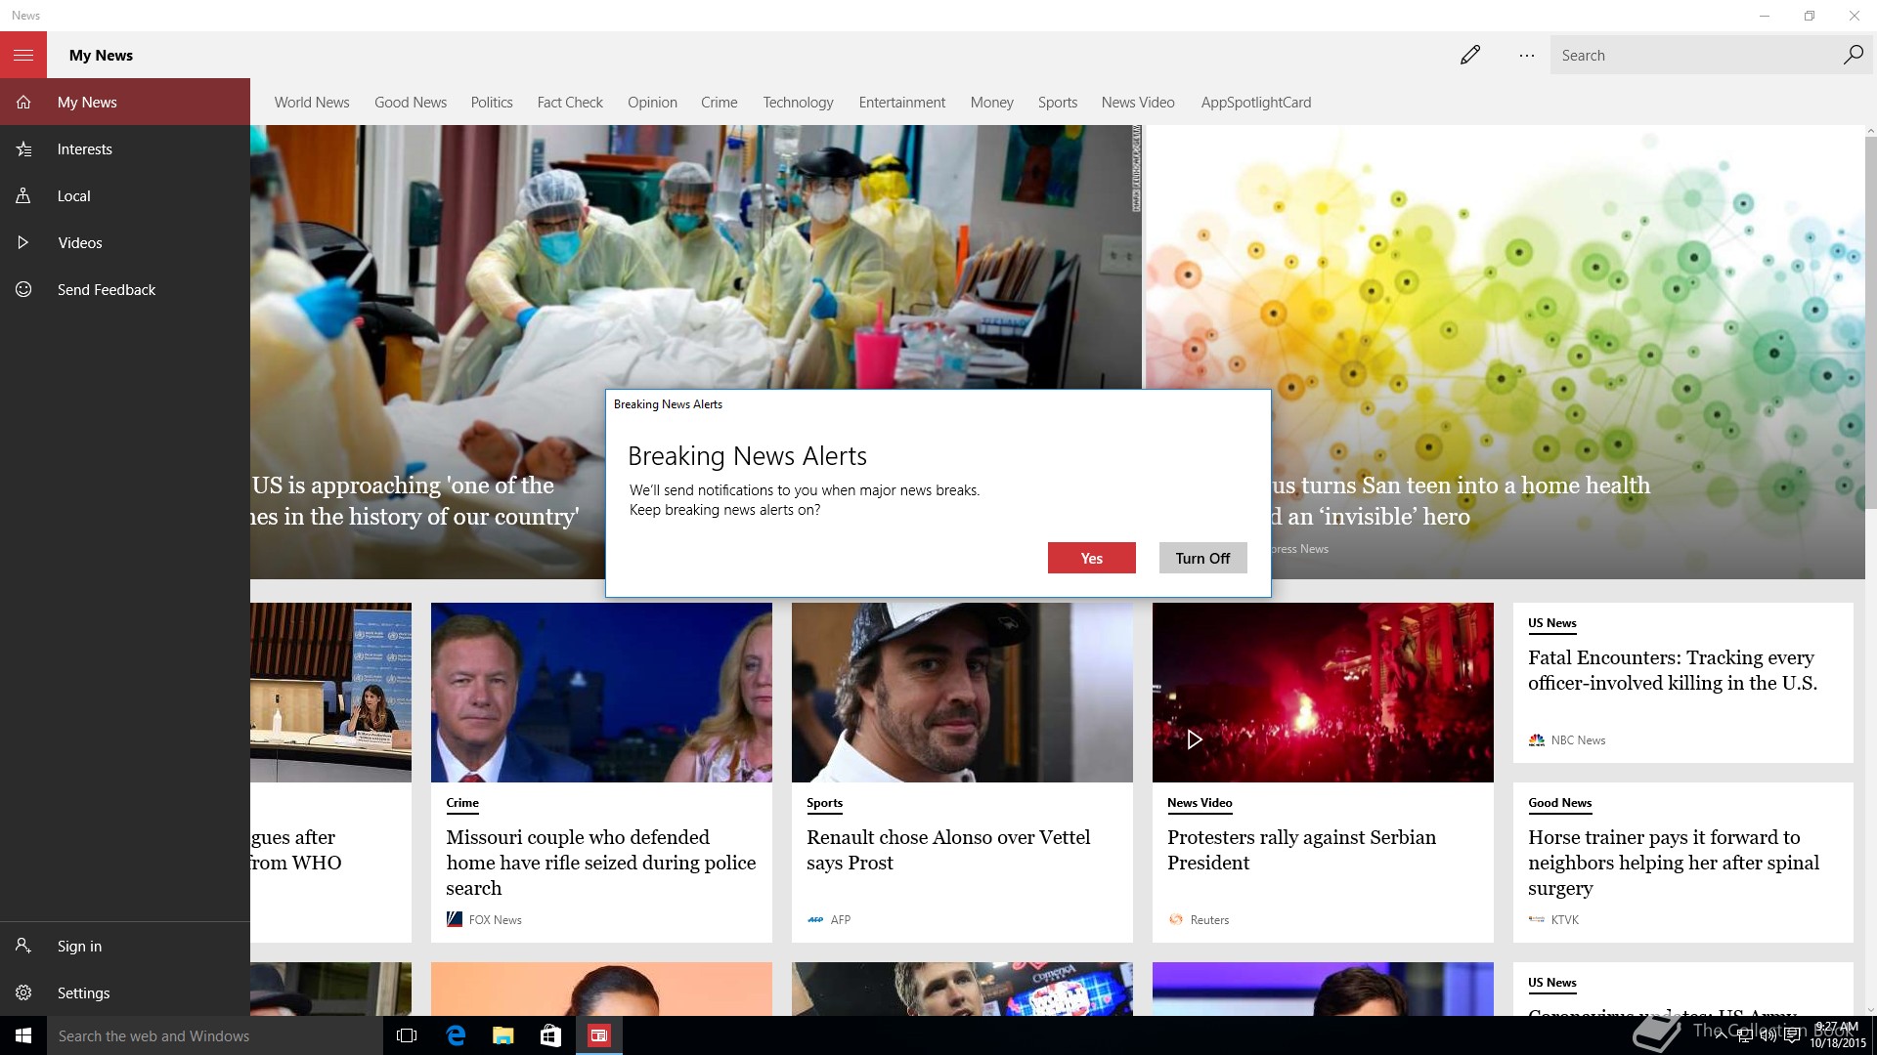Open the Entertainment tab
The height and width of the screenshot is (1055, 1877).
902,103
